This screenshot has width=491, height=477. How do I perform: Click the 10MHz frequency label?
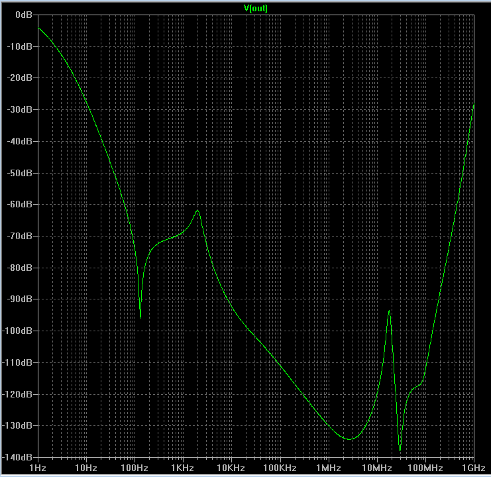click(377, 468)
